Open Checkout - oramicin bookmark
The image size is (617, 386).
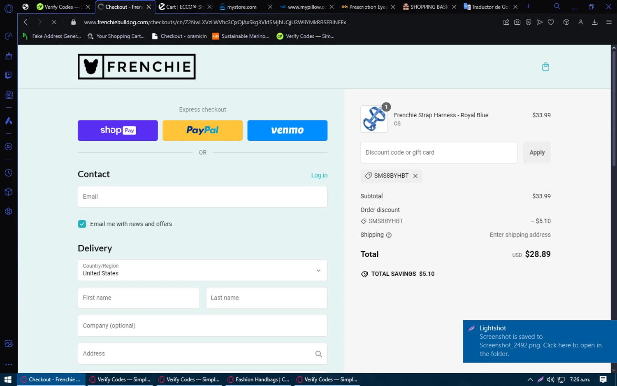179,36
